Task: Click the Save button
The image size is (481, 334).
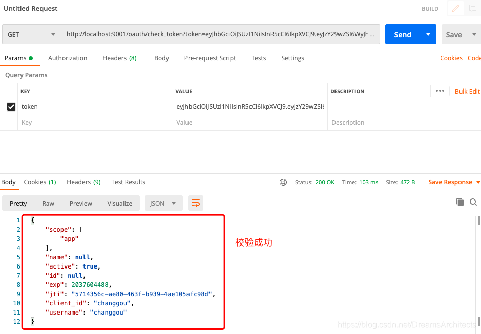Action: coord(454,34)
